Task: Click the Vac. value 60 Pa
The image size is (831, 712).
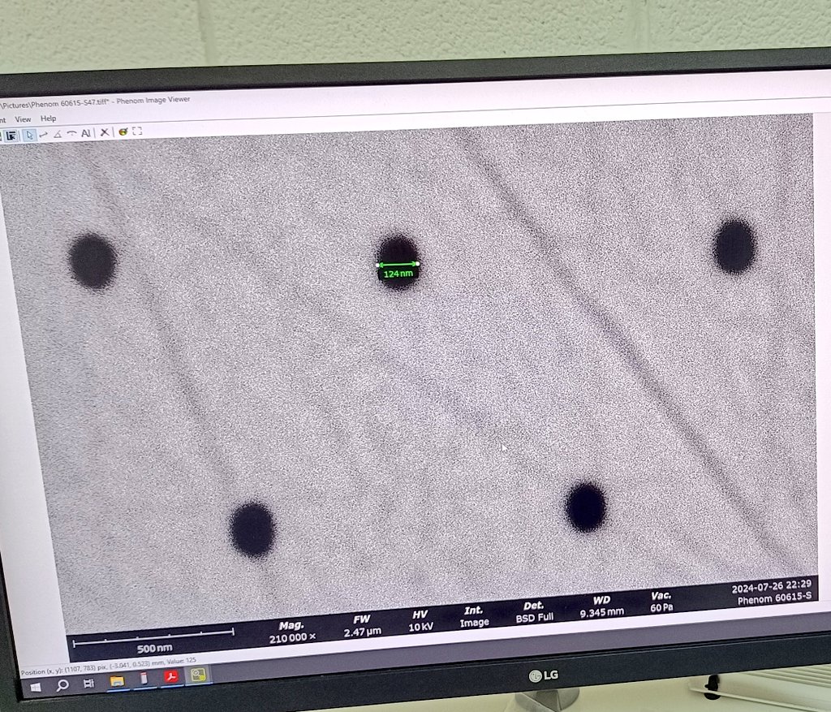Action: (x=661, y=607)
